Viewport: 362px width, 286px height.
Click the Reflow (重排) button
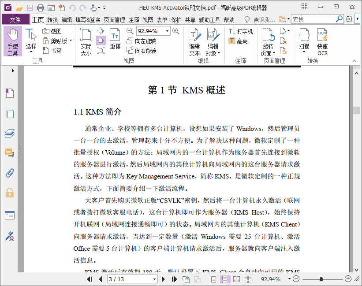point(115,39)
